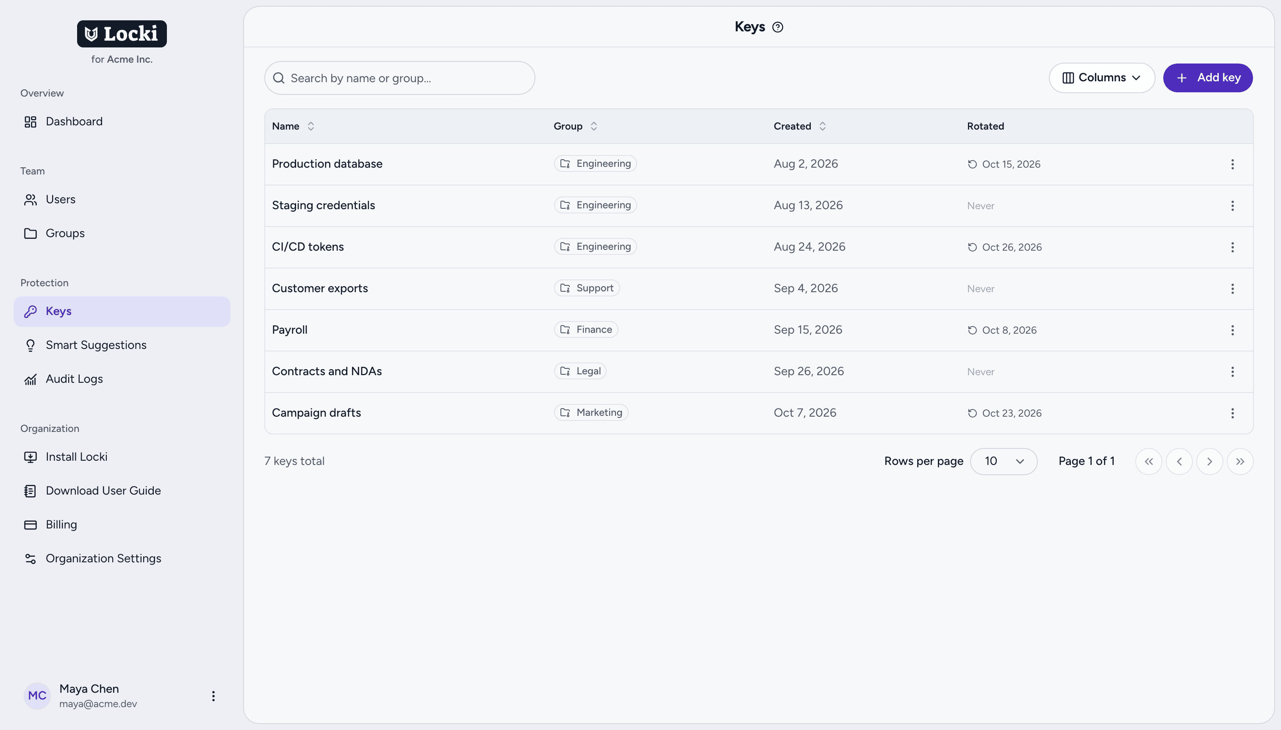This screenshot has height=730, width=1281.
Task: Open row menu for Staging credentials
Action: click(x=1232, y=205)
